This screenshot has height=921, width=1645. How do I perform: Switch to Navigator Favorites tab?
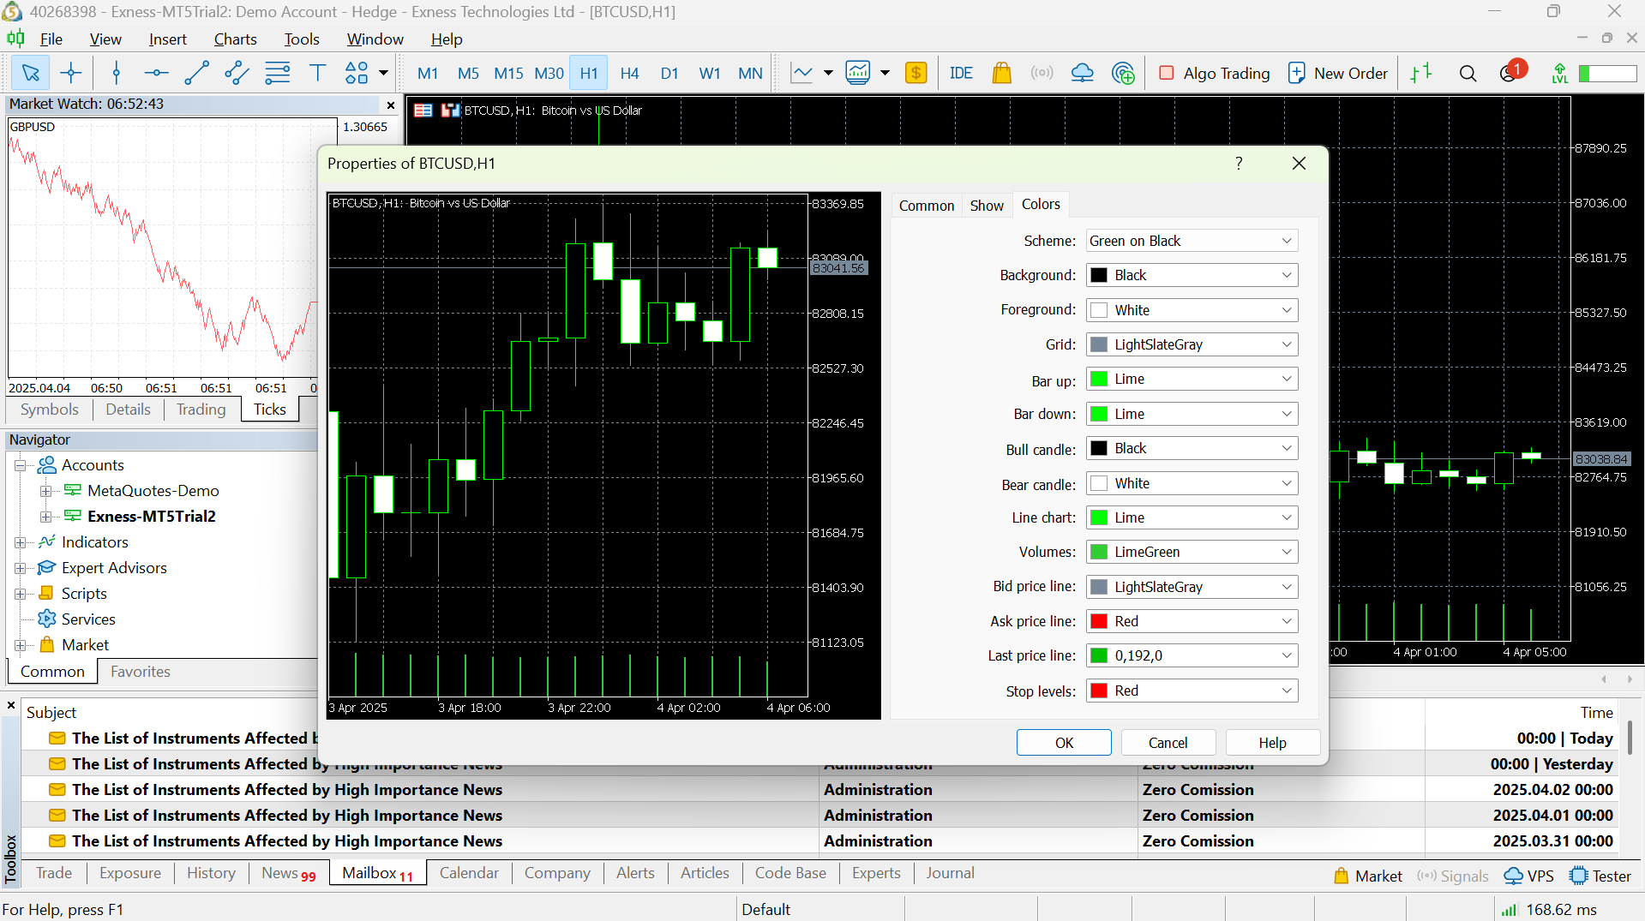tap(141, 672)
